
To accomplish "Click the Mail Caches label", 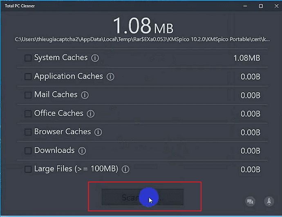I will coord(56,94).
